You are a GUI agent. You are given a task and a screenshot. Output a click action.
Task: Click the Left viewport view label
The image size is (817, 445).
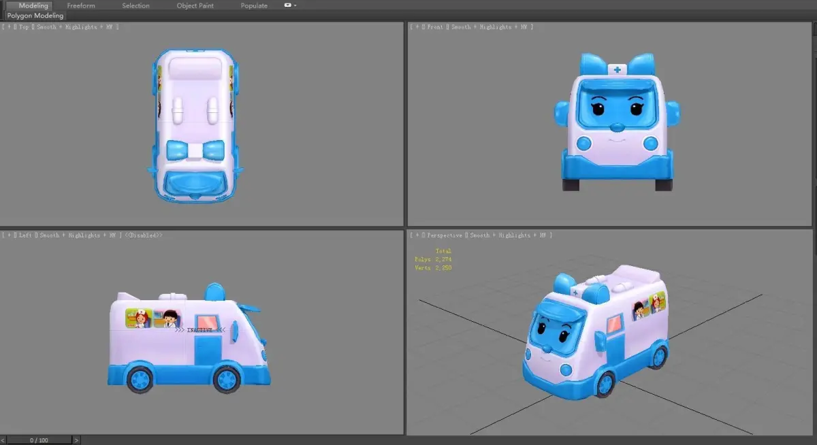(25, 235)
